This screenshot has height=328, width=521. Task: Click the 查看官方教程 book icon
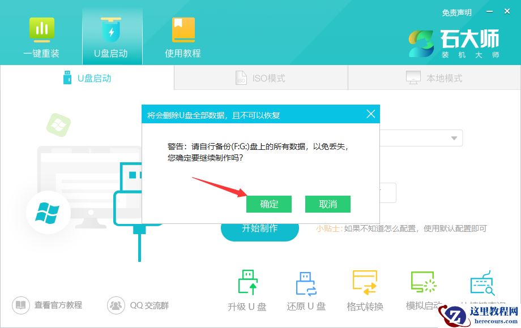20,305
